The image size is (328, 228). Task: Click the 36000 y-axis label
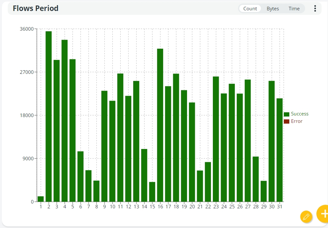click(27, 29)
